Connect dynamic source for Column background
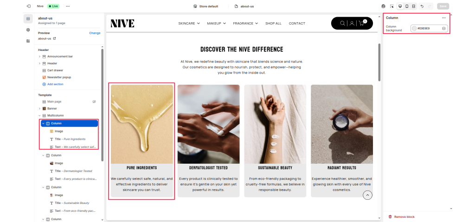Screen dimensions: 475x222 pos(444,28)
